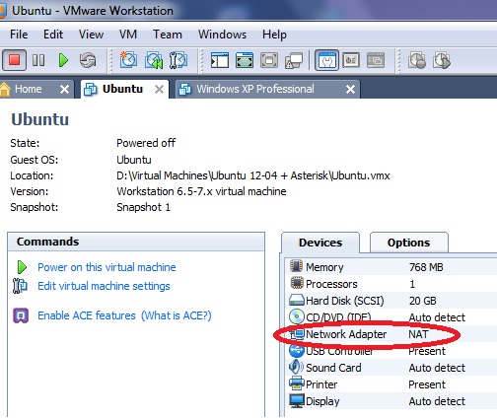Click the Take Snapshot toolbar icon
The image size is (497, 418).
128,60
